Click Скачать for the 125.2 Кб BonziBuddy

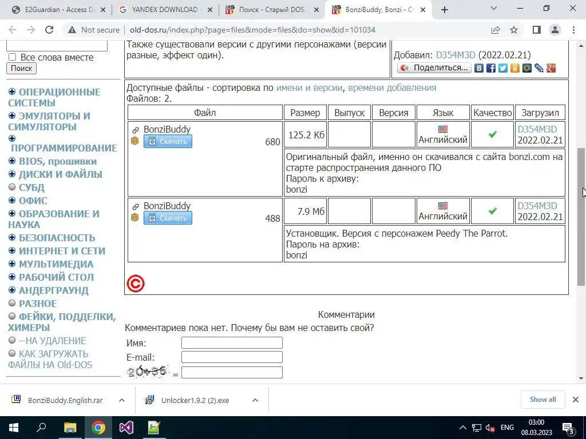click(168, 142)
